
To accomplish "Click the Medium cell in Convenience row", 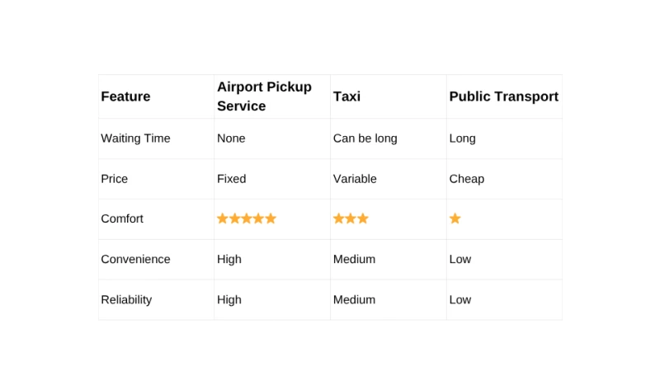I will coord(354,260).
